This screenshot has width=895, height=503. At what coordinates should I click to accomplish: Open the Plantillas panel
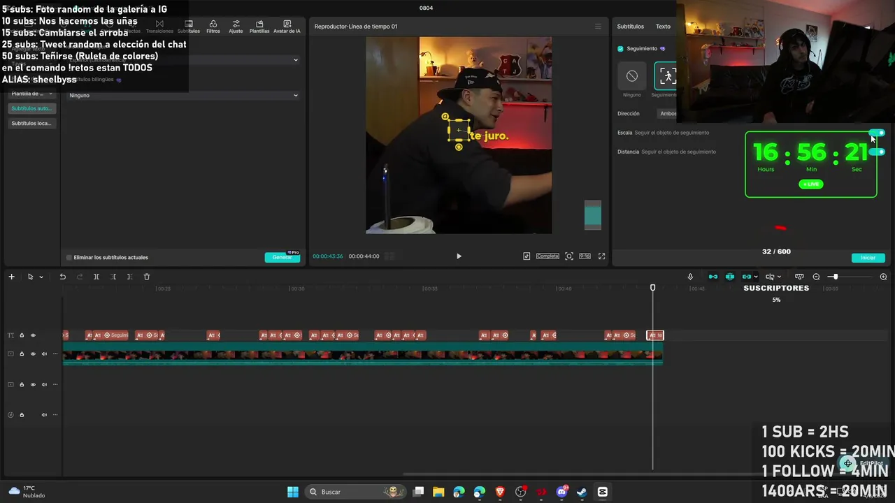click(x=259, y=27)
